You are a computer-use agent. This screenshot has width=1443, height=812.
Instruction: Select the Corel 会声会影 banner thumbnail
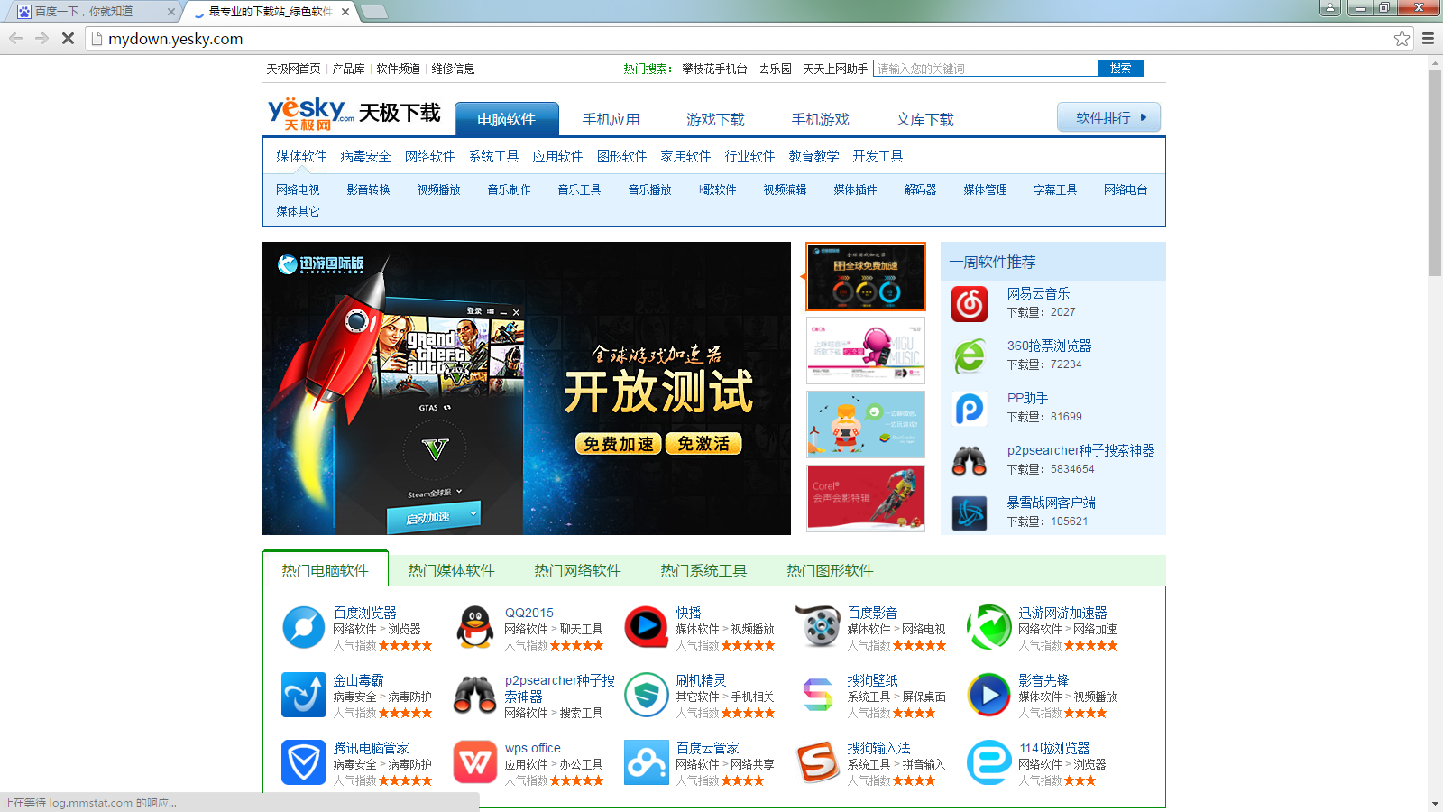point(866,498)
